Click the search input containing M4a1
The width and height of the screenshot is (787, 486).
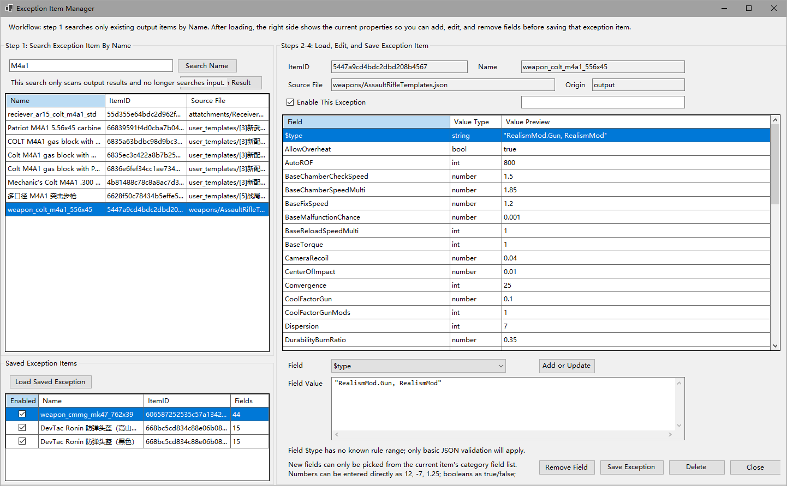point(90,65)
